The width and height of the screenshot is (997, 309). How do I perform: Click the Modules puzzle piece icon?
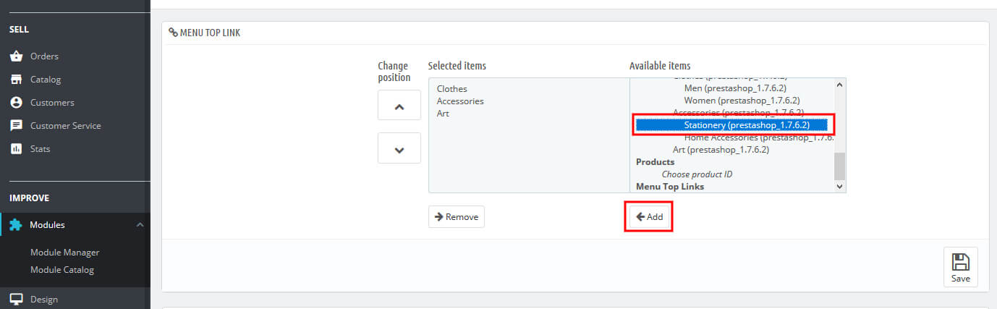click(16, 225)
